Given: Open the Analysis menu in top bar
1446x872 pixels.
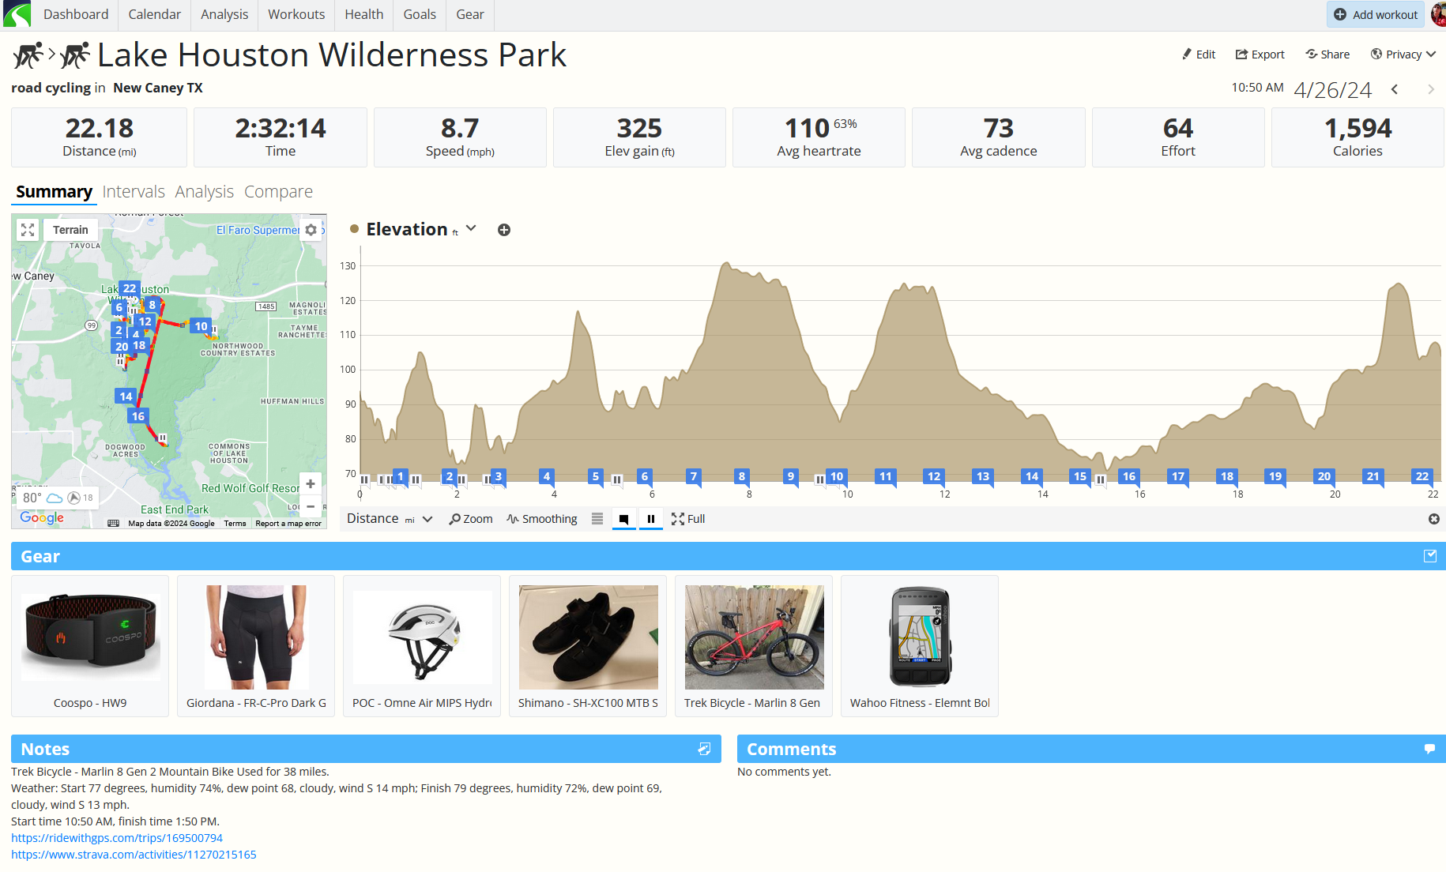Looking at the screenshot, I should click(224, 14).
